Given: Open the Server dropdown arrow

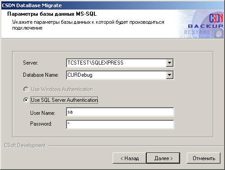Looking at the screenshot, I should (170, 63).
